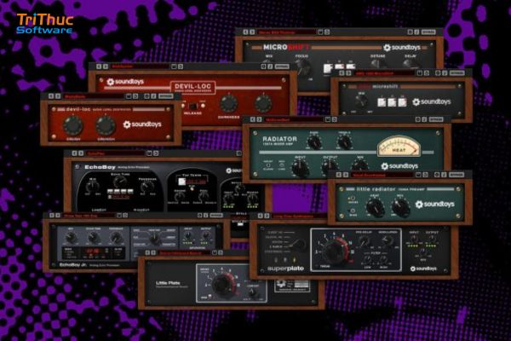Image resolution: width=511 pixels, height=341 pixels.
Task: Click the Soundtoys gear logo on MicroShift
Action: pyautogui.click(x=387, y=48)
